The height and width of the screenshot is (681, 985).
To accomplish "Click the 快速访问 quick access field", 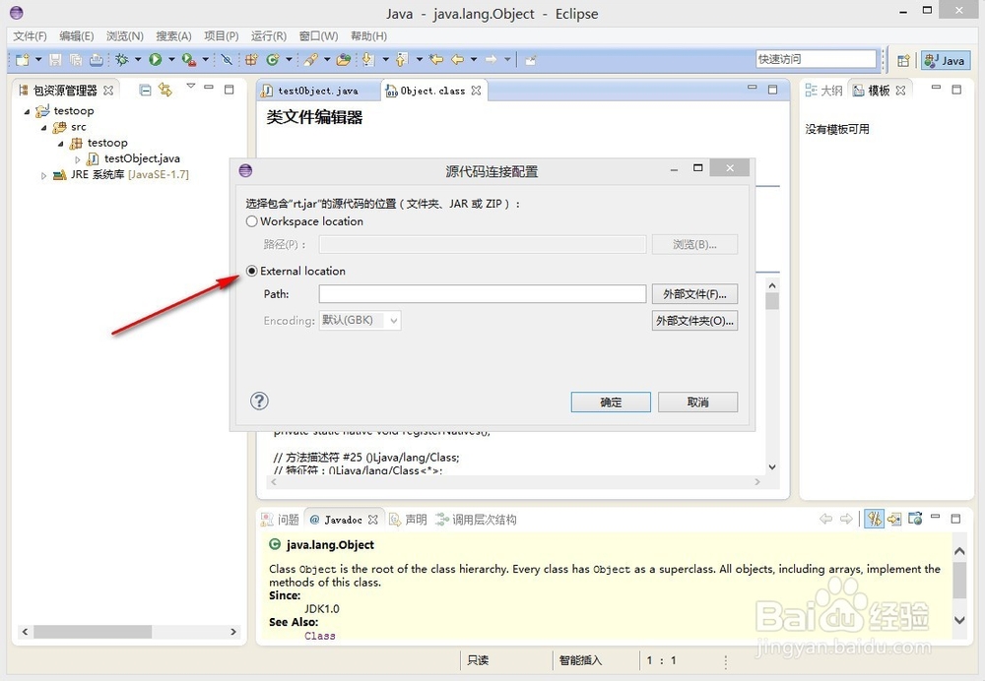I will (816, 59).
